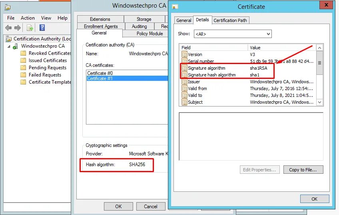Click the Valid from field icon
The height and width of the screenshot is (215, 339).
click(184, 88)
